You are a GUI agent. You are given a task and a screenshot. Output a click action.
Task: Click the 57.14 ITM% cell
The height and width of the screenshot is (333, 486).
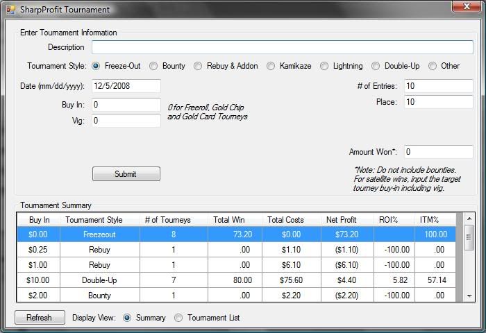click(435, 280)
